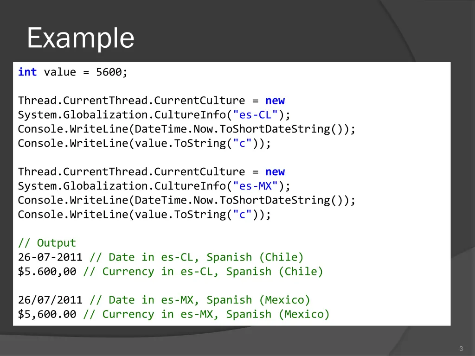Click the currency value $5.600,00
This screenshot has width=475, height=356.
pos(47,271)
